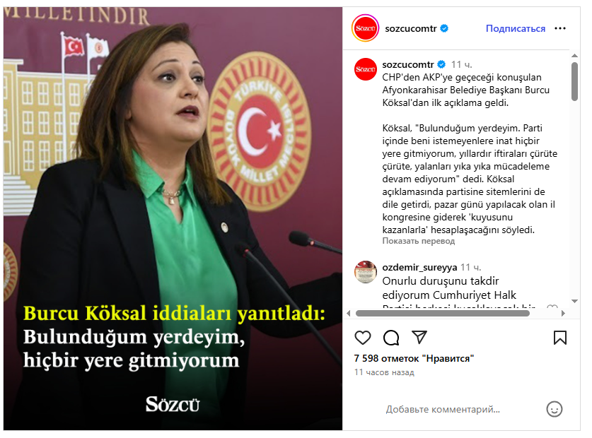This screenshot has height=438, width=592.
Task: Click the horizontal scrollbar right arrow
Action: [563, 313]
